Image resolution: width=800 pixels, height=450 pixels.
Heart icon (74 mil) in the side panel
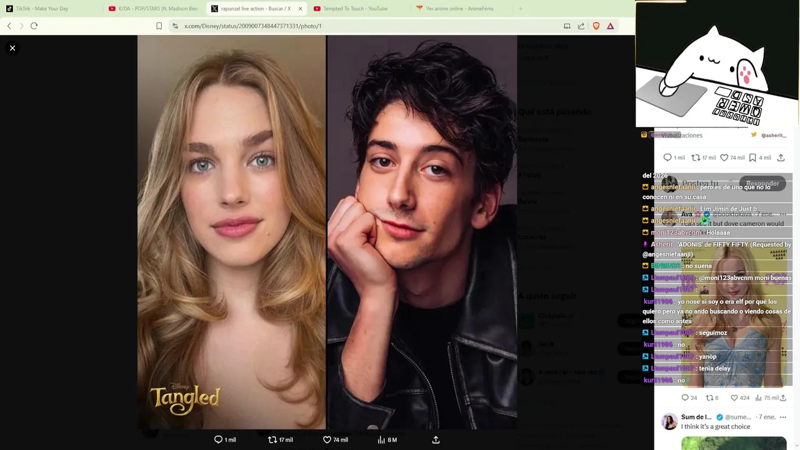pyautogui.click(x=732, y=157)
